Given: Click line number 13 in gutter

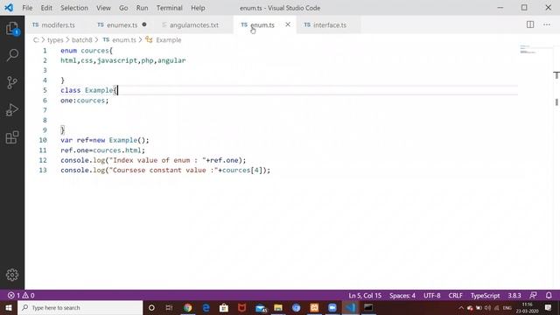Looking at the screenshot, I should pyautogui.click(x=43, y=170).
